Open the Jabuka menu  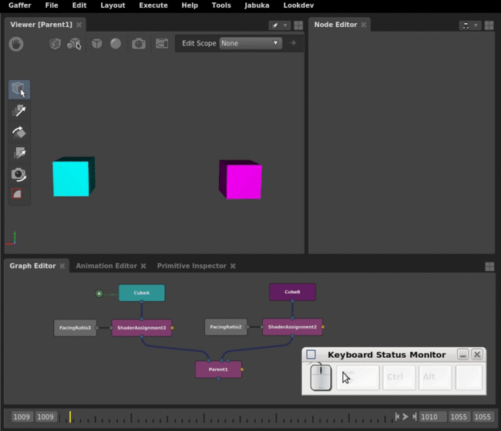tap(257, 5)
